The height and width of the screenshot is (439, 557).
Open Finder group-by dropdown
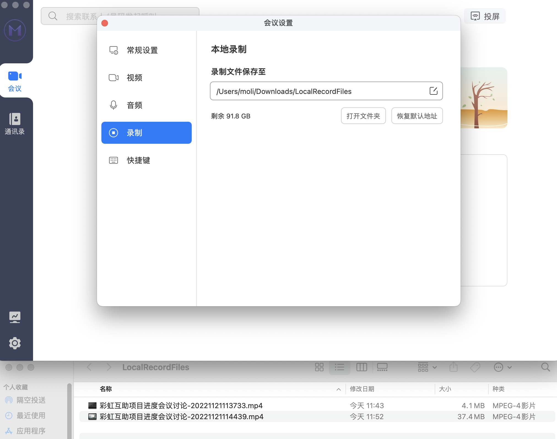click(427, 367)
